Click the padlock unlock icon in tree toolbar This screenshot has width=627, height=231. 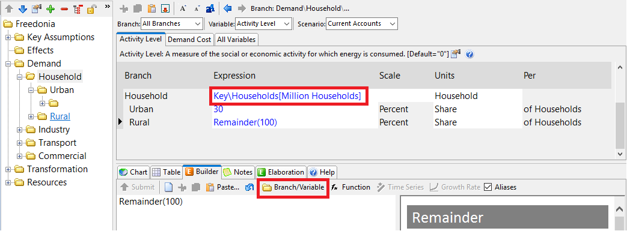(91, 9)
